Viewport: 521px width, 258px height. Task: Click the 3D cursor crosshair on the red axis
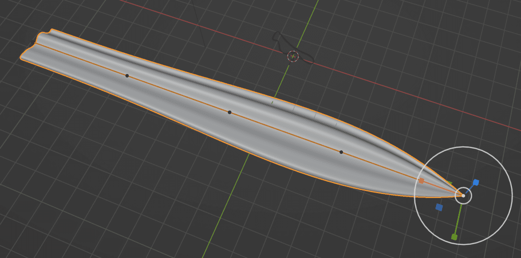click(x=293, y=56)
